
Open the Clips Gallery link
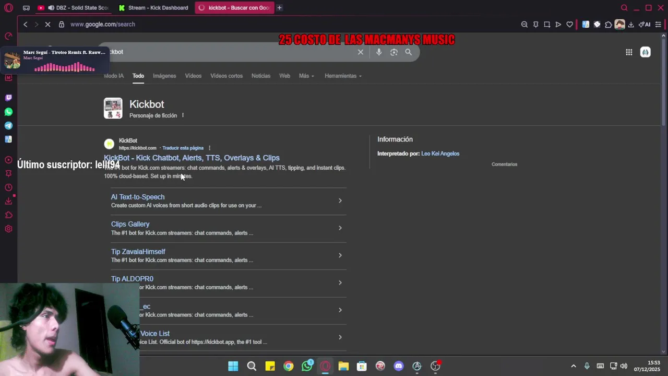coord(130,224)
